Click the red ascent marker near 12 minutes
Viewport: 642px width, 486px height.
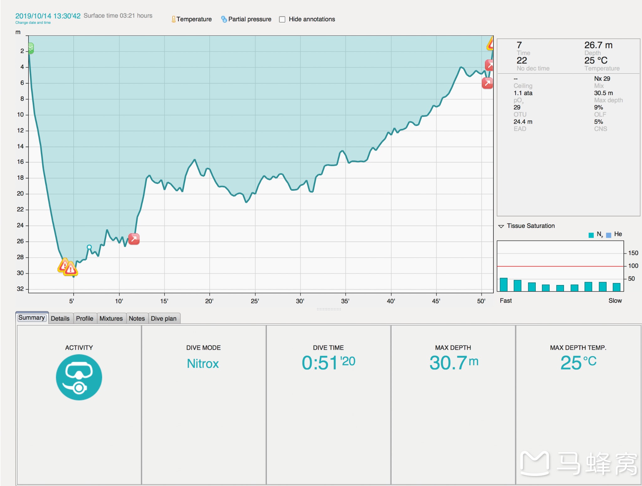[134, 239]
